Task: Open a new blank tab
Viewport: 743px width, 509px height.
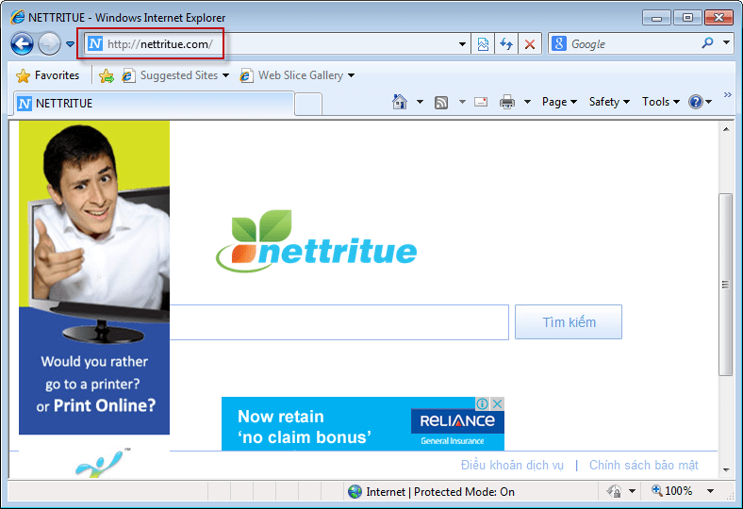Action: click(308, 105)
